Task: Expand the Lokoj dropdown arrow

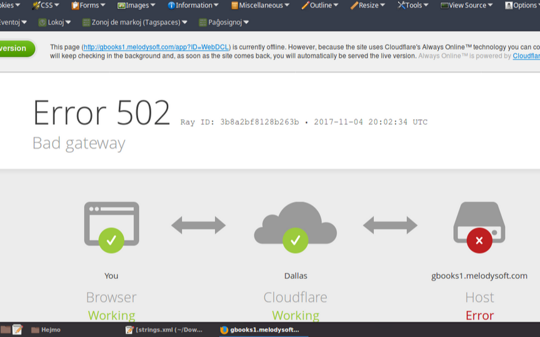Action: click(68, 22)
